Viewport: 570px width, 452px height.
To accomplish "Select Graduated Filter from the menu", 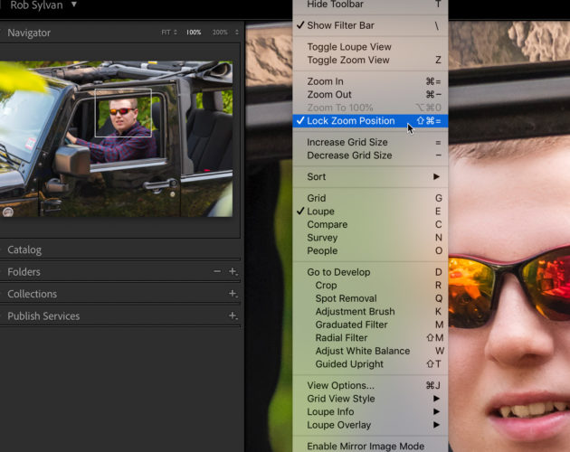I will pos(370,325).
